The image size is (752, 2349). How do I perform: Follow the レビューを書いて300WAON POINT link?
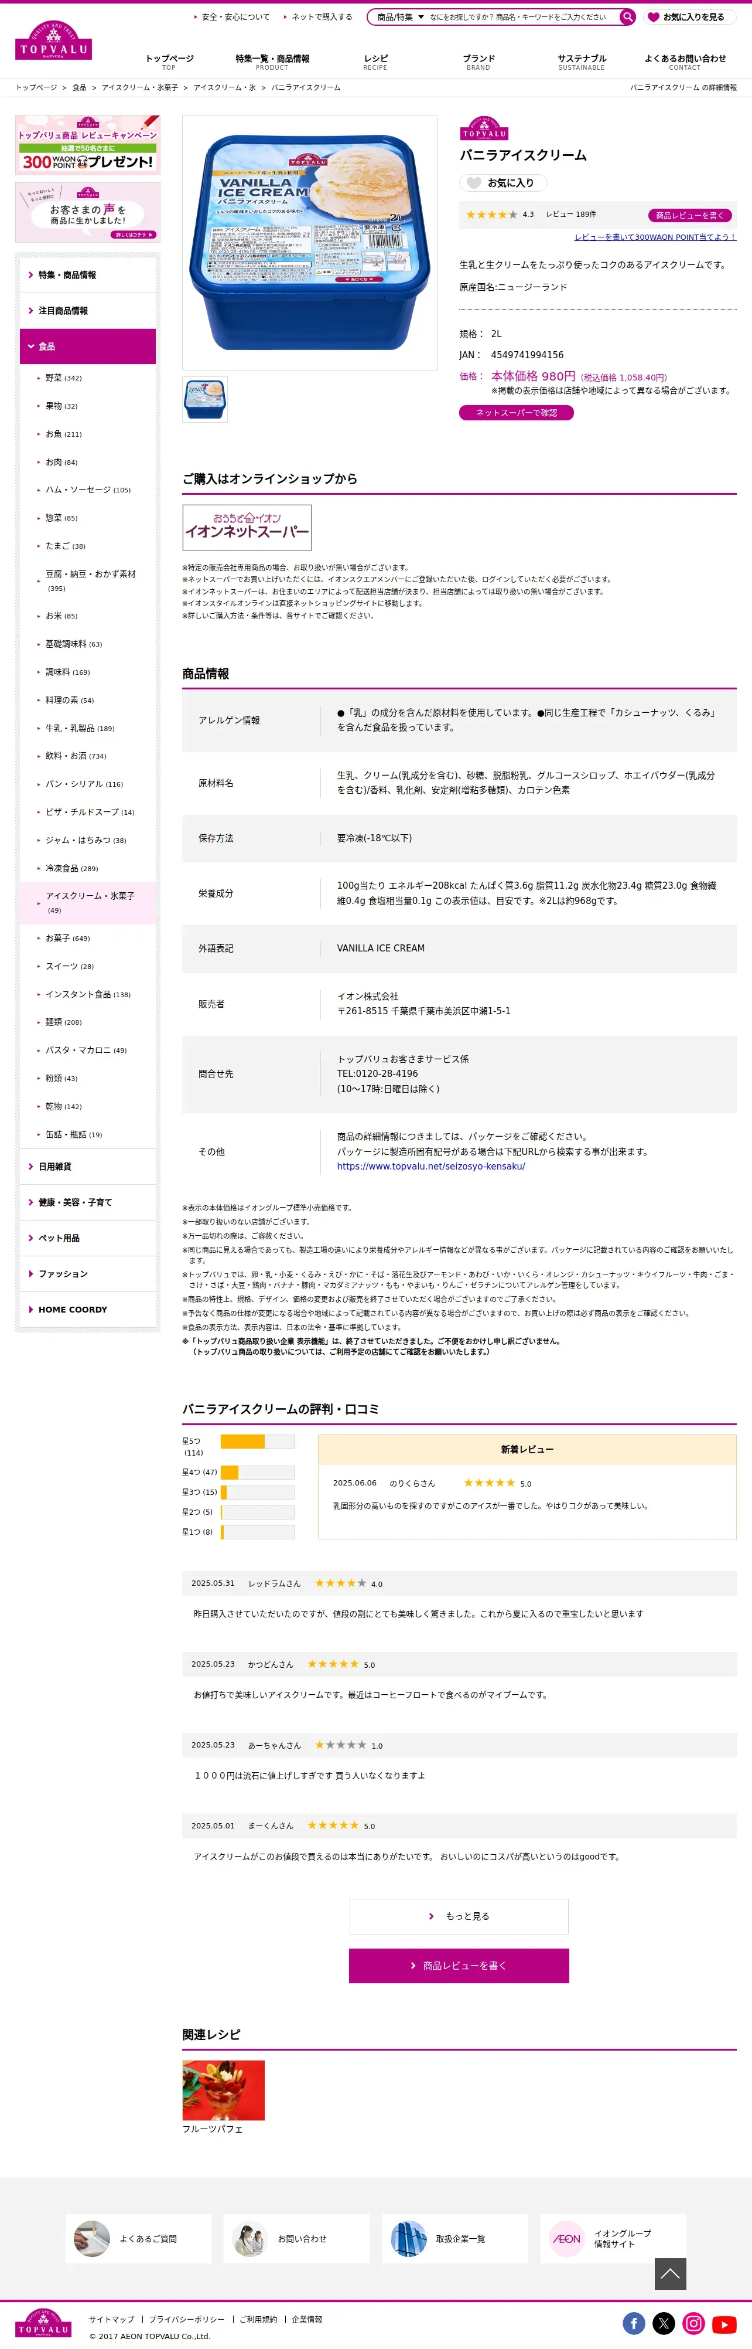(x=654, y=237)
